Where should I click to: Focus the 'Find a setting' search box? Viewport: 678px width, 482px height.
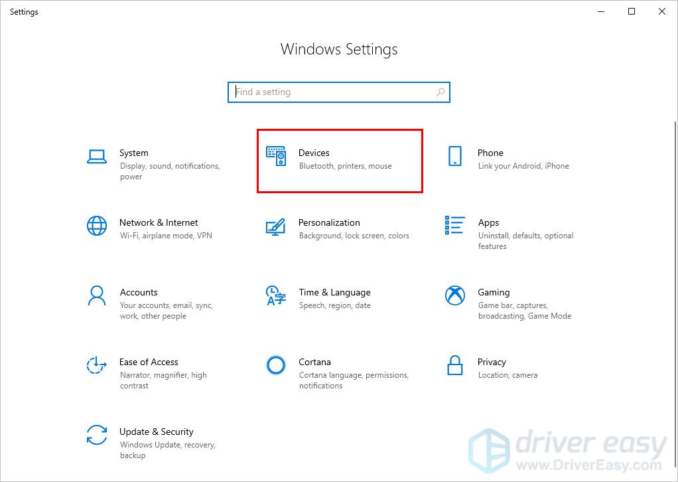pyautogui.click(x=332, y=92)
